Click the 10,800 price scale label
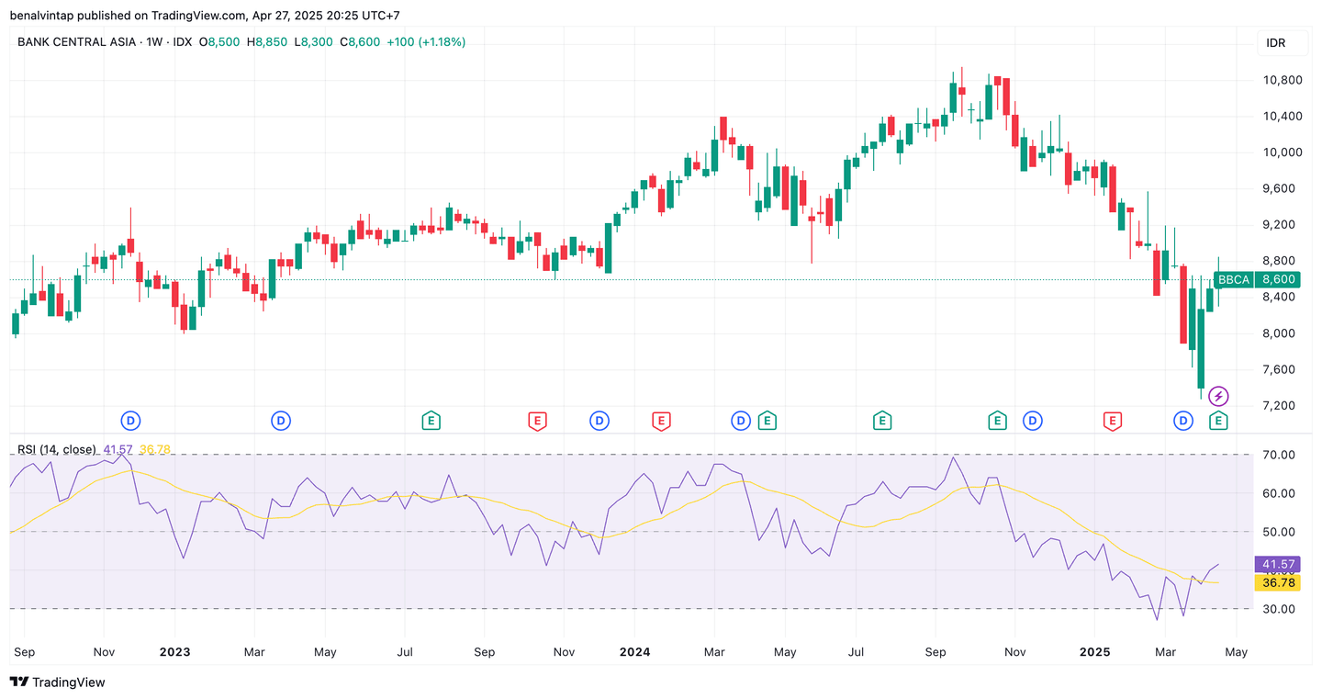This screenshot has width=1322, height=699. (x=1283, y=80)
